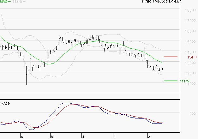Click the first April marker on time axis

tap(21, 137)
